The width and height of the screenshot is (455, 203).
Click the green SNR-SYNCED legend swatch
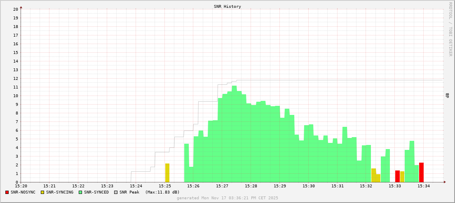tap(80, 192)
